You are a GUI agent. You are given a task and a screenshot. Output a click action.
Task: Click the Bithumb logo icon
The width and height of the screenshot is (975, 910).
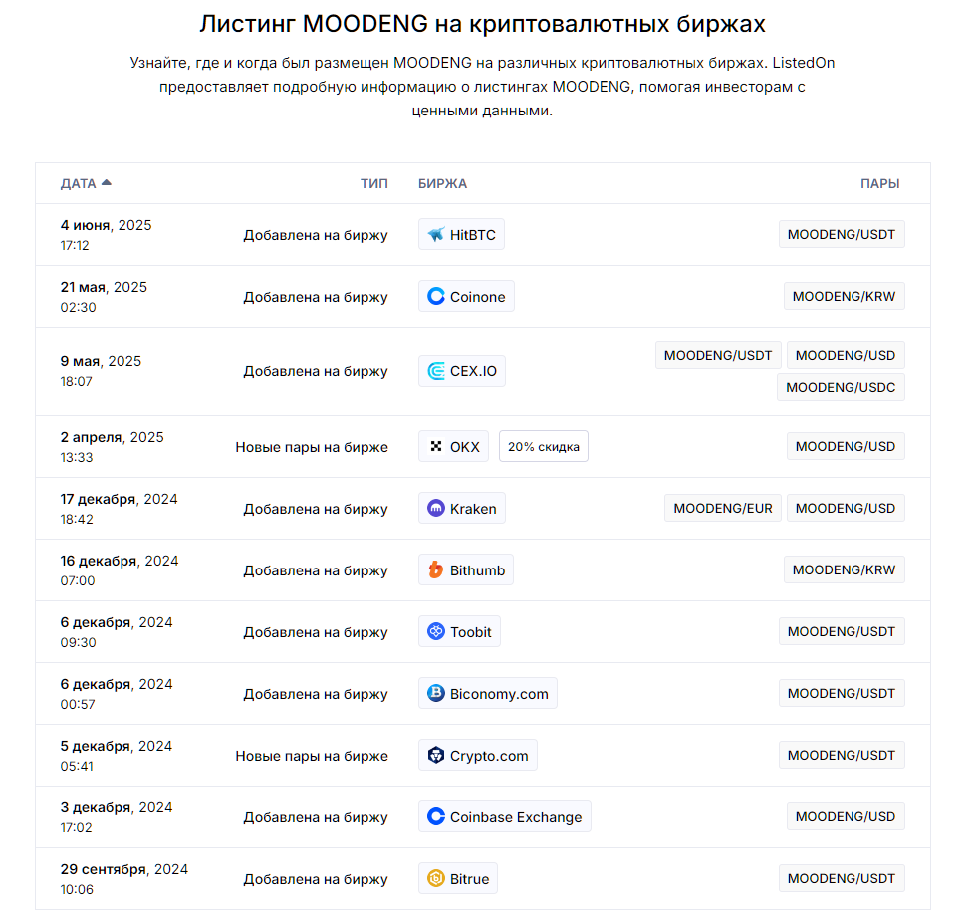pyautogui.click(x=436, y=570)
